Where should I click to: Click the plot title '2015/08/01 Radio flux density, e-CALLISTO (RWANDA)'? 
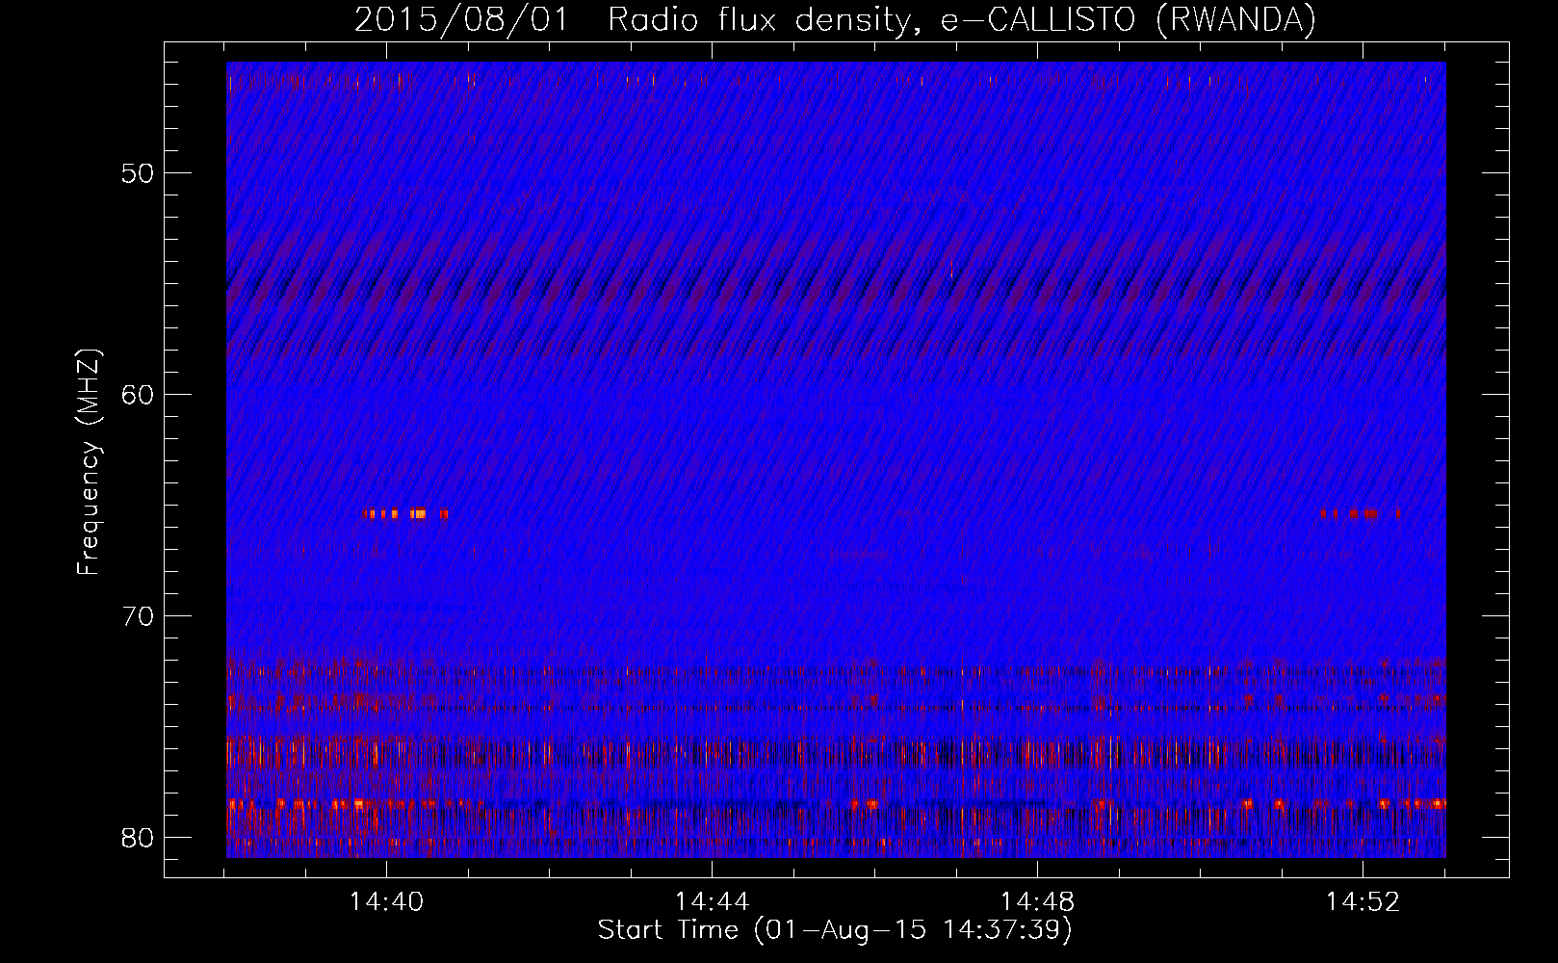coord(835,19)
